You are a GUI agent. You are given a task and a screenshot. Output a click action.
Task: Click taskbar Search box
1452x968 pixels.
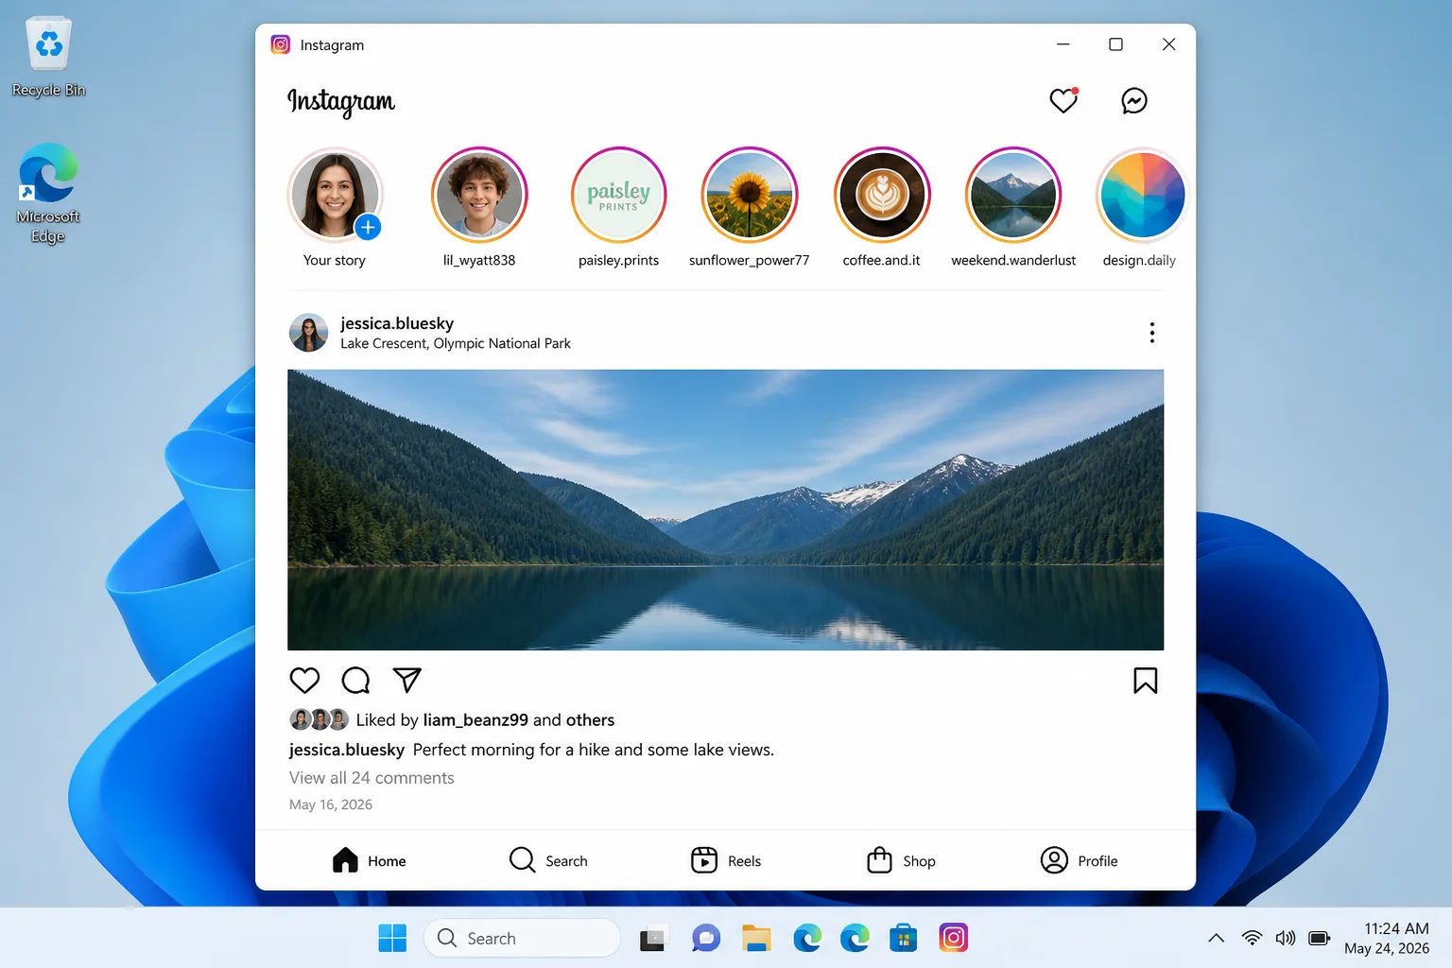point(522,938)
